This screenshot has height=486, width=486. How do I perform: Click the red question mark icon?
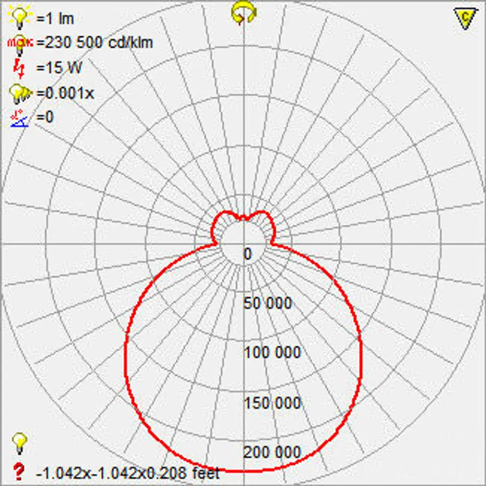coord(19,472)
